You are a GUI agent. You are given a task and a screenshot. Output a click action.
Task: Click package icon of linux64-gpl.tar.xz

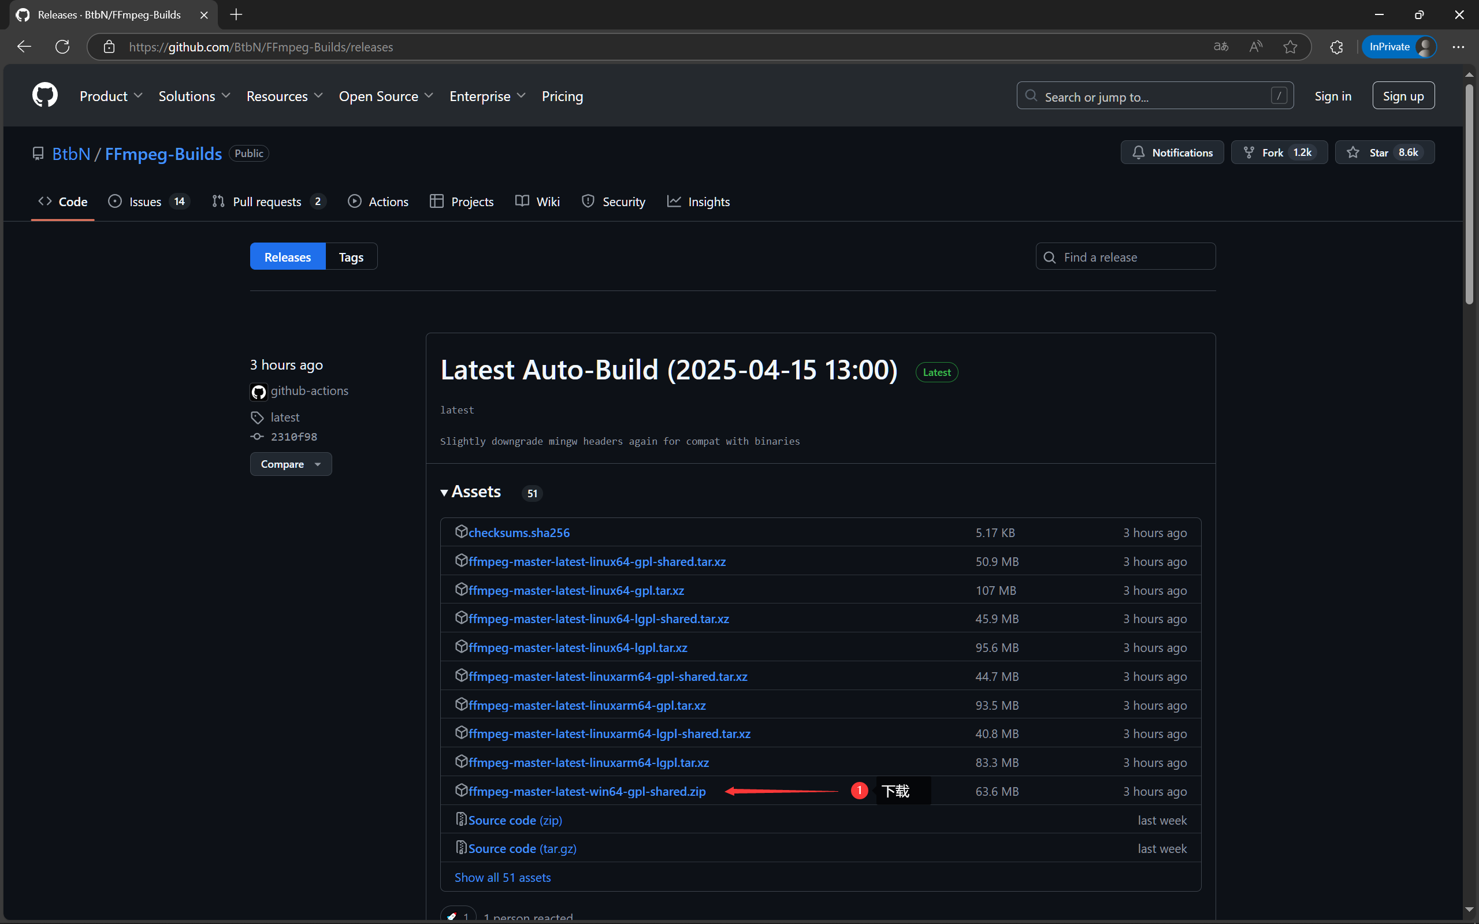[462, 589]
